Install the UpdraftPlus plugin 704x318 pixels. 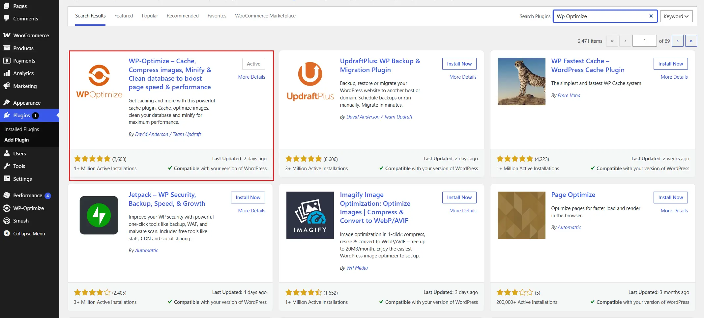[x=459, y=64]
